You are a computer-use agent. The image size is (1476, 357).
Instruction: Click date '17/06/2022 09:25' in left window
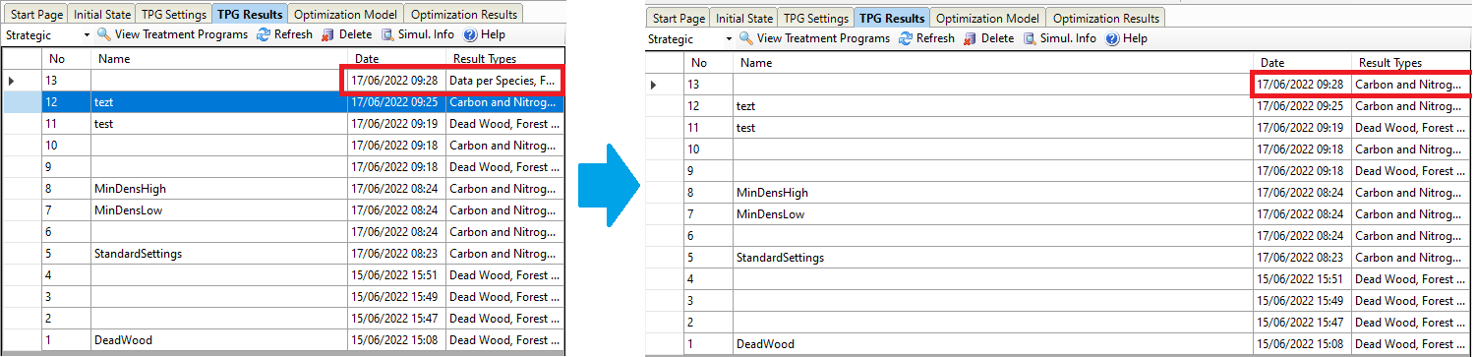click(x=397, y=101)
